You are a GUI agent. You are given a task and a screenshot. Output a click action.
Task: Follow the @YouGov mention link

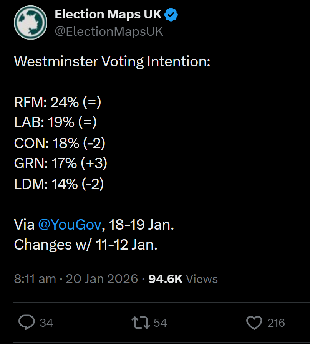pyautogui.click(x=70, y=225)
